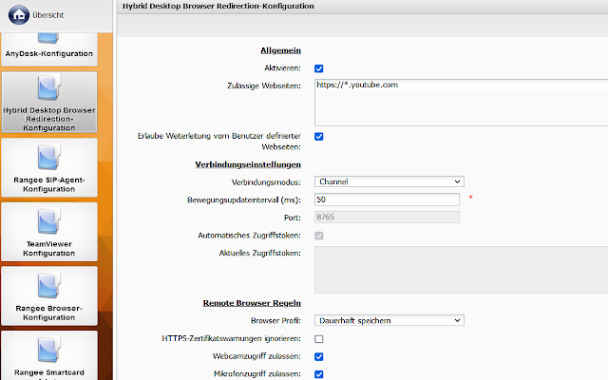Click the Zulässige Webseiten text area
608x380 pixels.
(461, 103)
